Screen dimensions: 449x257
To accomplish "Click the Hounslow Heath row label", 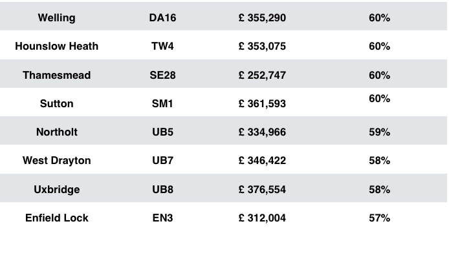I will (57, 46).
